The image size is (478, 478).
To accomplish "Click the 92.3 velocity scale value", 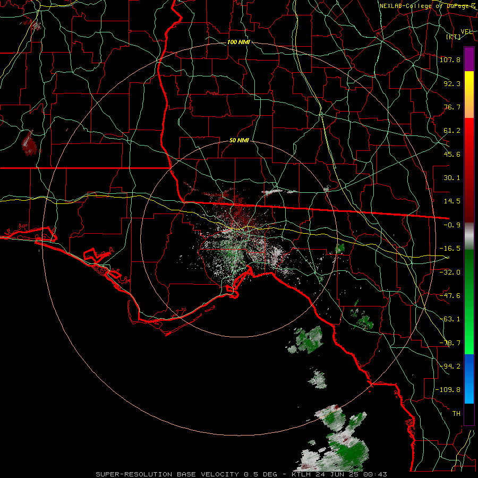I will tap(452, 83).
